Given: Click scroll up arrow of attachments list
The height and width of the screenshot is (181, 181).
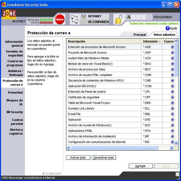Looking at the screenshot, I should click(x=176, y=41).
